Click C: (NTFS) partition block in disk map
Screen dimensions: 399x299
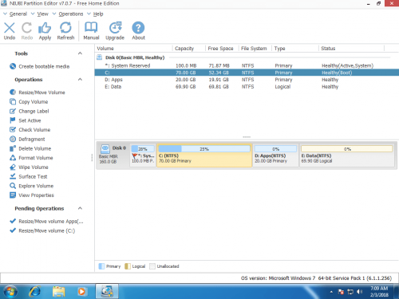(204, 155)
